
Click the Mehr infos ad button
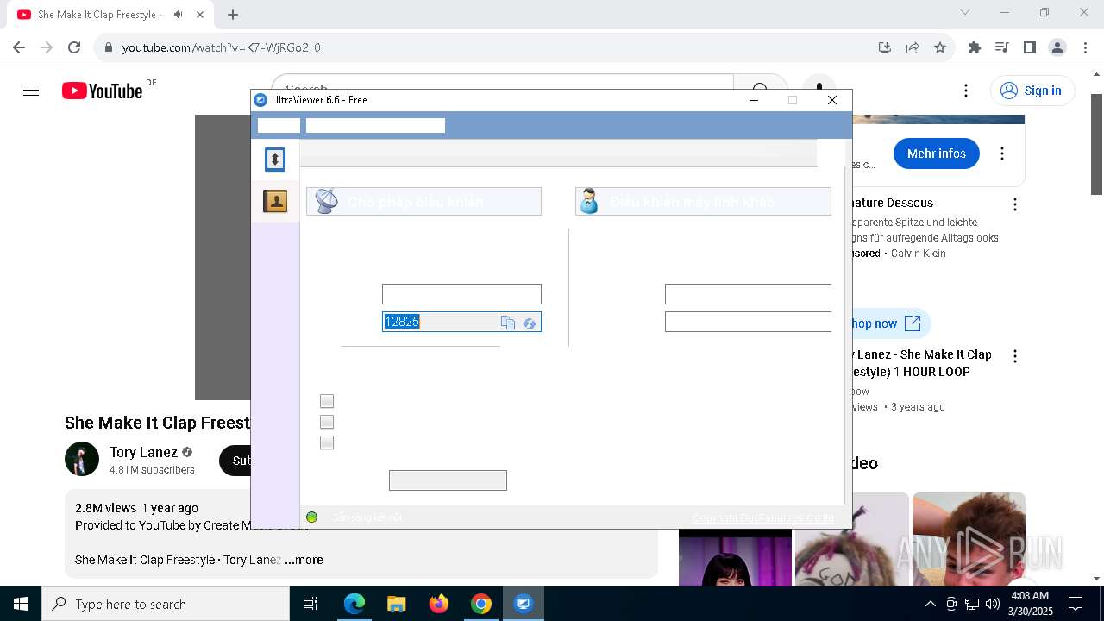point(937,154)
